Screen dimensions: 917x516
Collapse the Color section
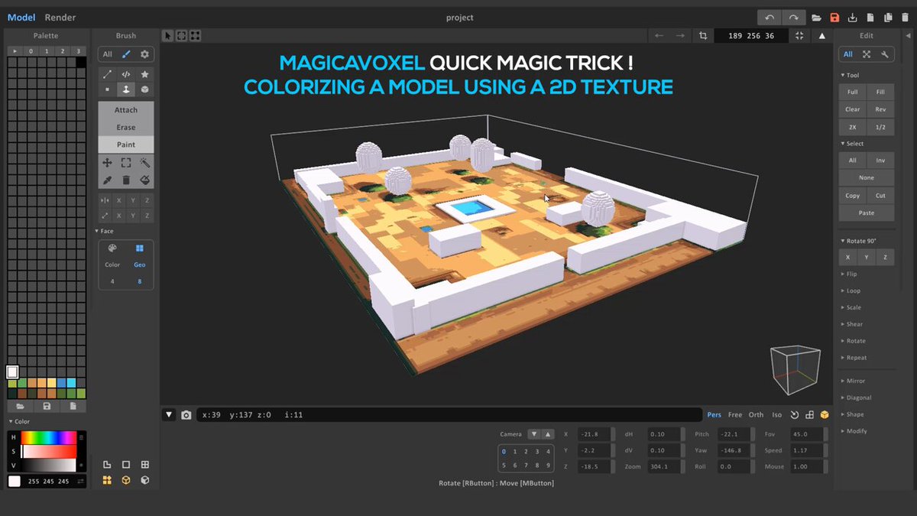20,421
